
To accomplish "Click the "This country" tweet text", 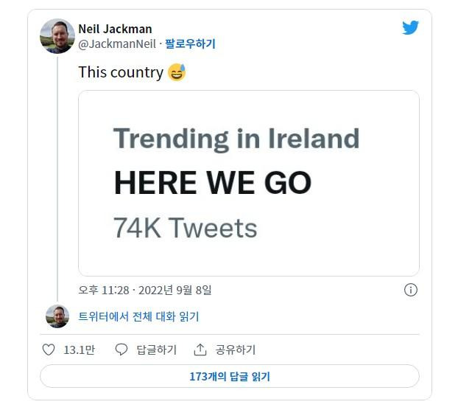I will 121,72.
